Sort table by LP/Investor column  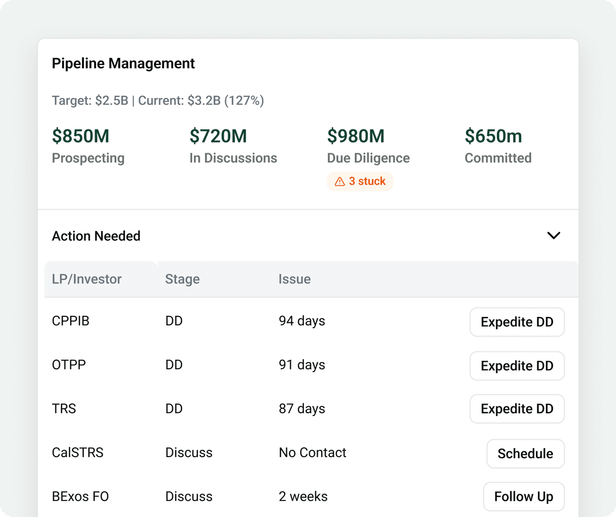point(86,279)
